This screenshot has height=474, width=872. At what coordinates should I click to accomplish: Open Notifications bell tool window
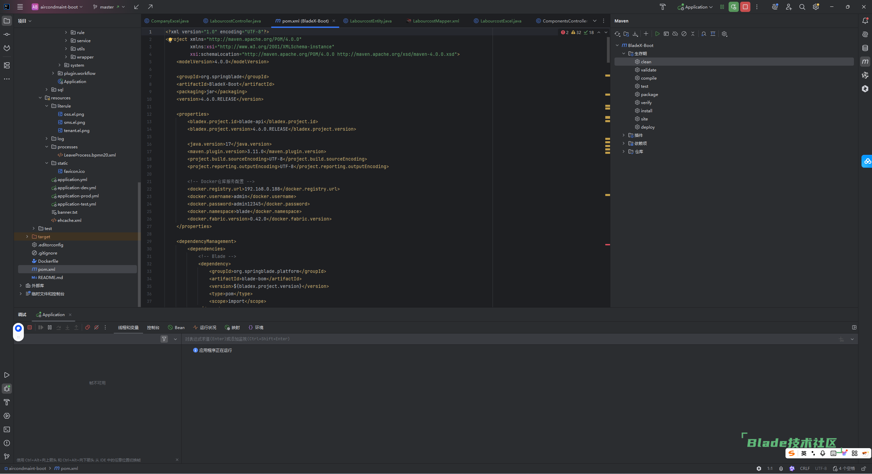(865, 21)
